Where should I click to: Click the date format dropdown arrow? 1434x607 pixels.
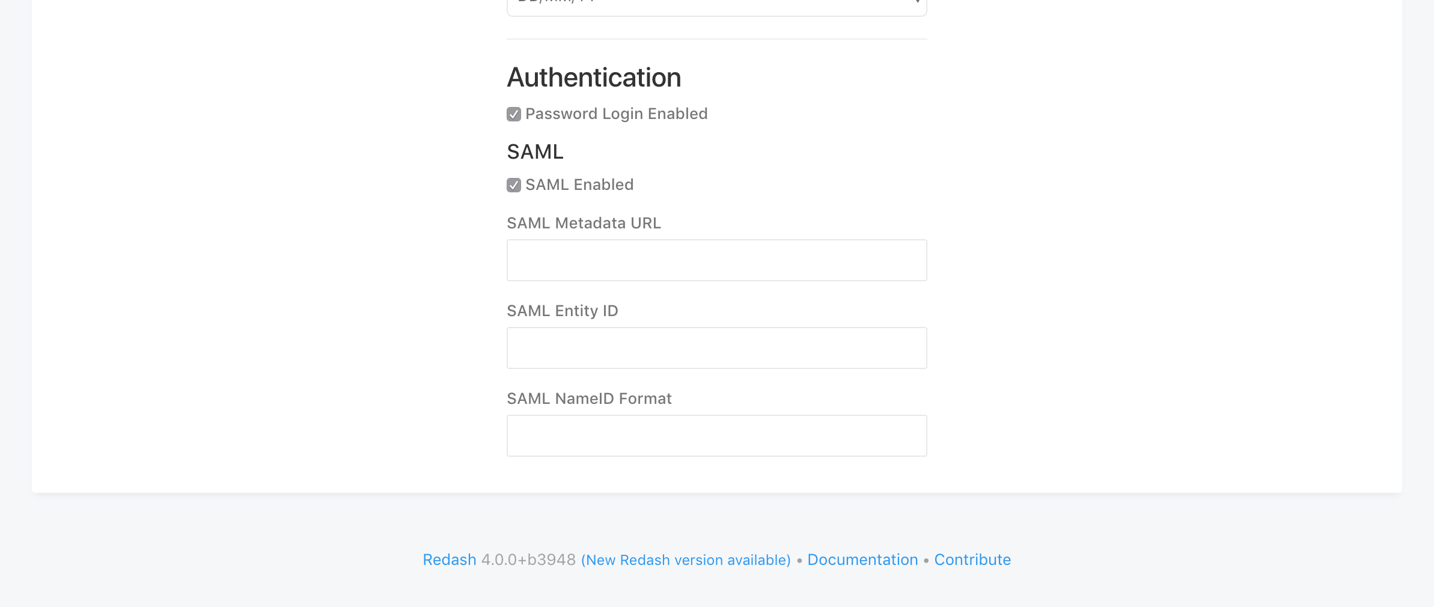[x=917, y=3]
